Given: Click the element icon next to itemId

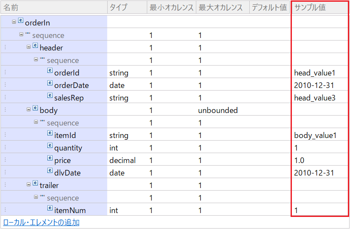Looking at the screenshot, I should tap(50, 133).
